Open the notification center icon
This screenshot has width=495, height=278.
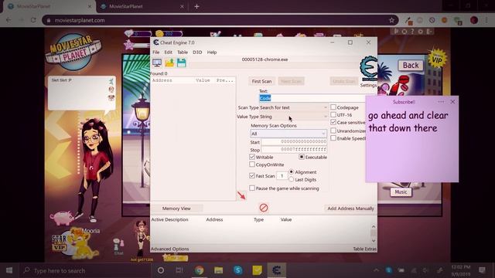(x=482, y=270)
